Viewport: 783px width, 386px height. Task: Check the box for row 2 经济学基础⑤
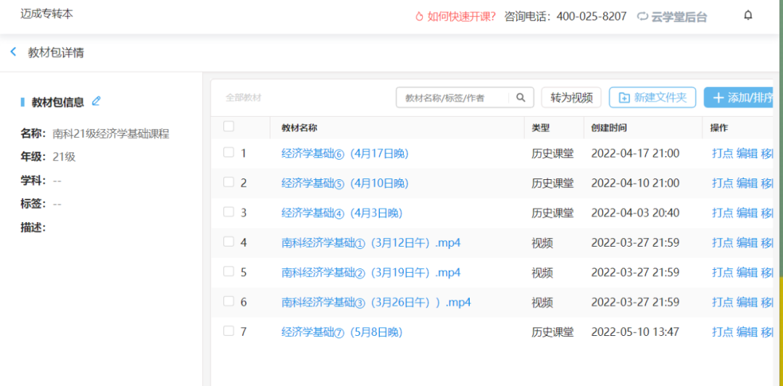(x=228, y=183)
